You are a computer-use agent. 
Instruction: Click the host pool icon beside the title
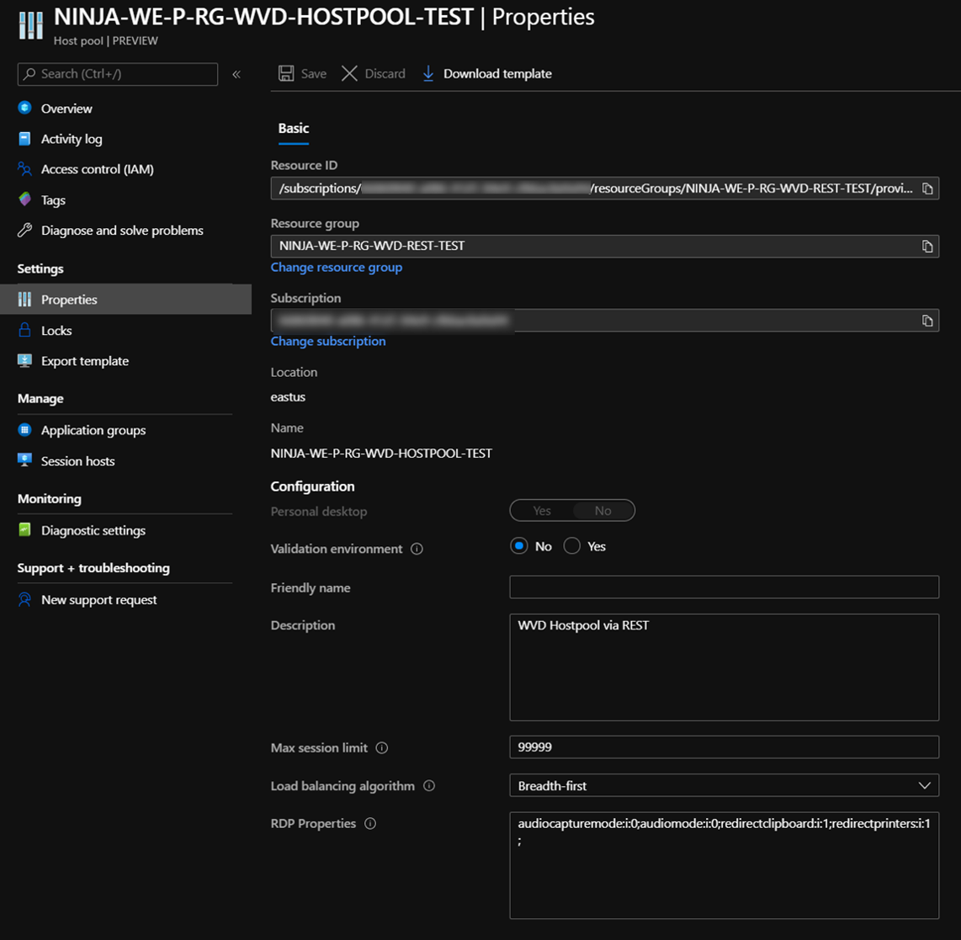30,26
